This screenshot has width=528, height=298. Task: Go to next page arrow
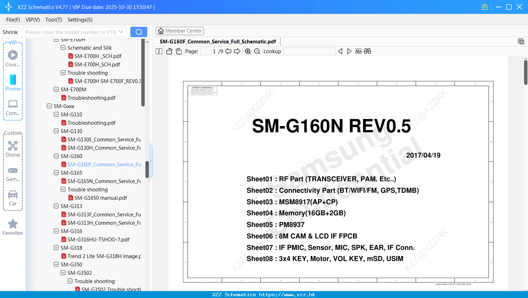(x=237, y=51)
